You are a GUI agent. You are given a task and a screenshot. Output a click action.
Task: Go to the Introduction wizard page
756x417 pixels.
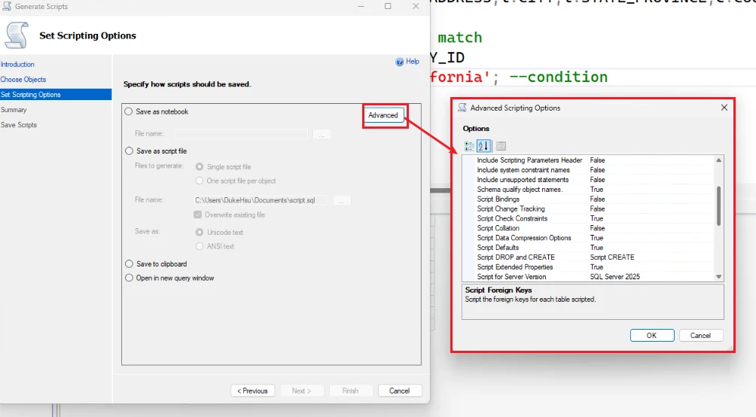pyautogui.click(x=17, y=65)
